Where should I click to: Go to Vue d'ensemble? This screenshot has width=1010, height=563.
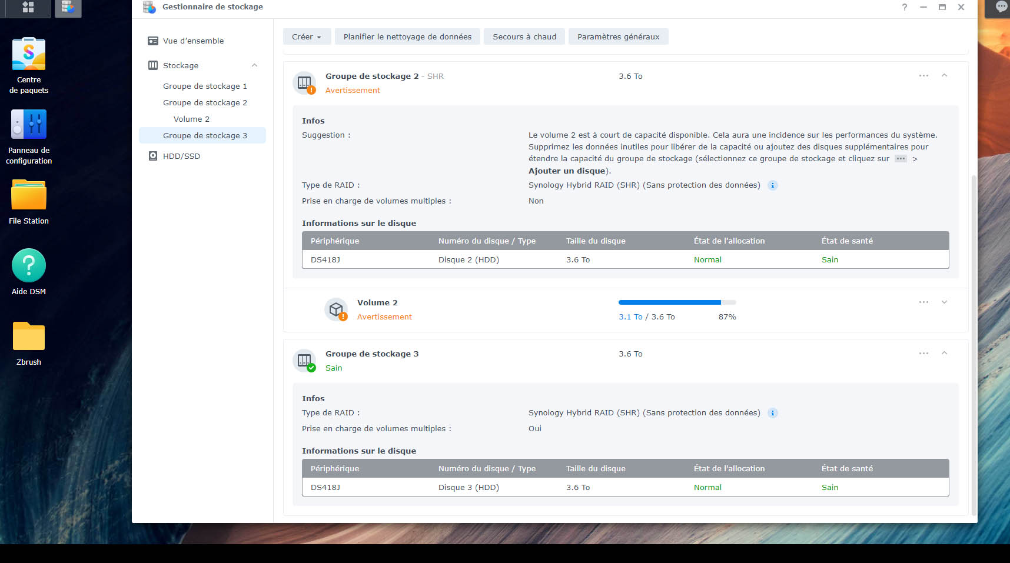(x=193, y=41)
